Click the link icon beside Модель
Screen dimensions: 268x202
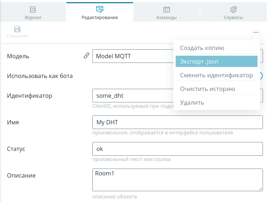click(x=87, y=56)
